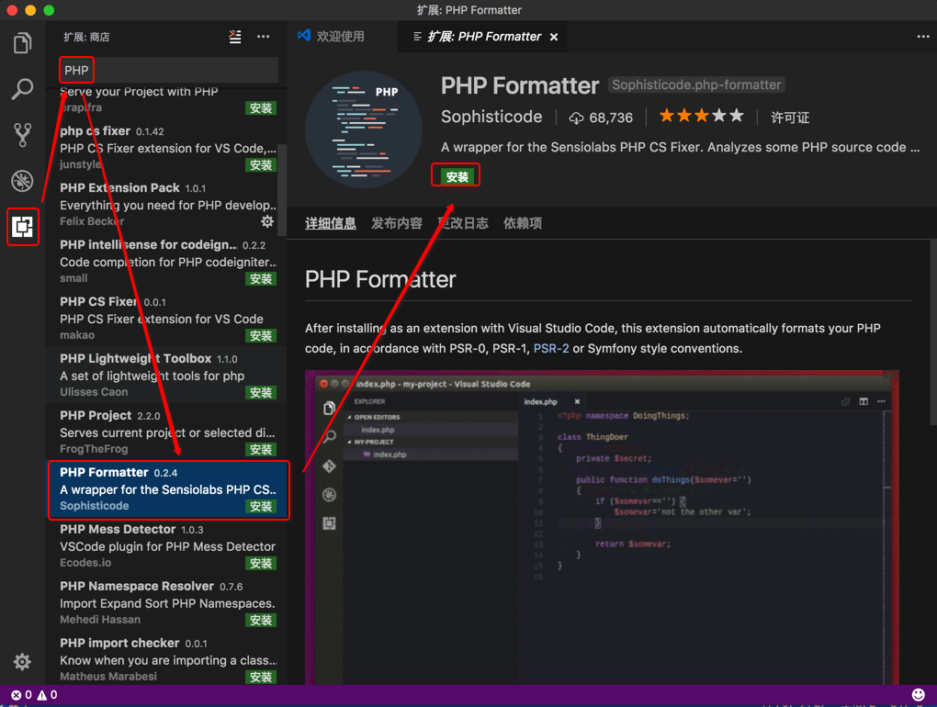Open the Extensions view in activity bar
This screenshot has height=707, width=937.
tap(22, 227)
